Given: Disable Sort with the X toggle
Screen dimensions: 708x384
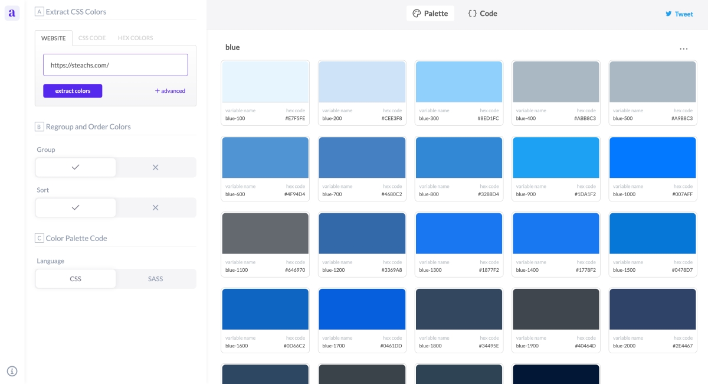Looking at the screenshot, I should point(156,207).
